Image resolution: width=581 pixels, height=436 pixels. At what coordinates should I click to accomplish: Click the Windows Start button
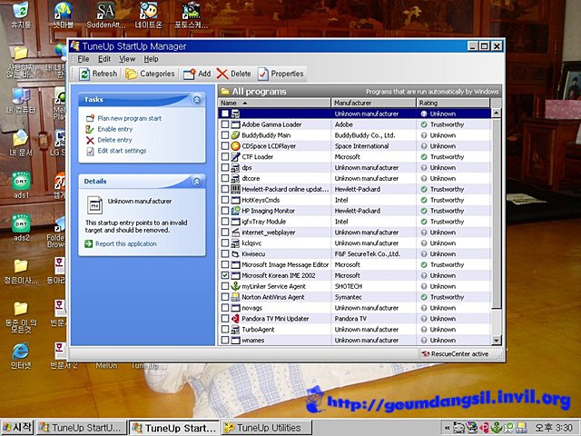(17, 428)
